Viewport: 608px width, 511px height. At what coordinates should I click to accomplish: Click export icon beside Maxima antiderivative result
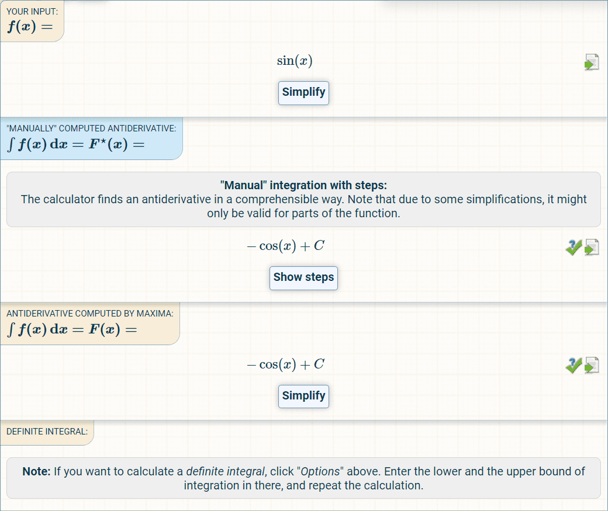click(x=592, y=366)
